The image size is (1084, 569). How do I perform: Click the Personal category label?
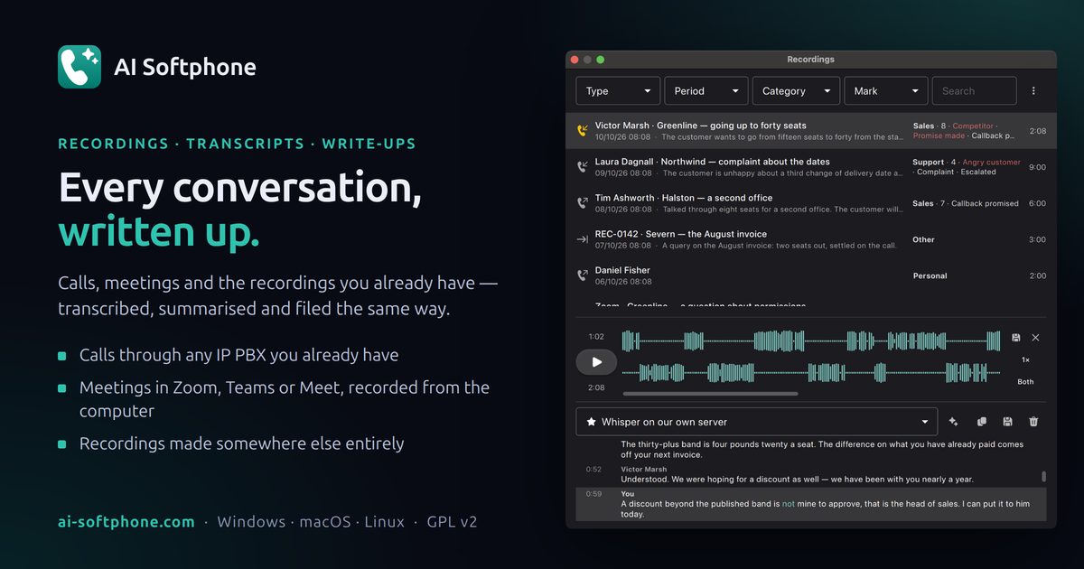[930, 276]
